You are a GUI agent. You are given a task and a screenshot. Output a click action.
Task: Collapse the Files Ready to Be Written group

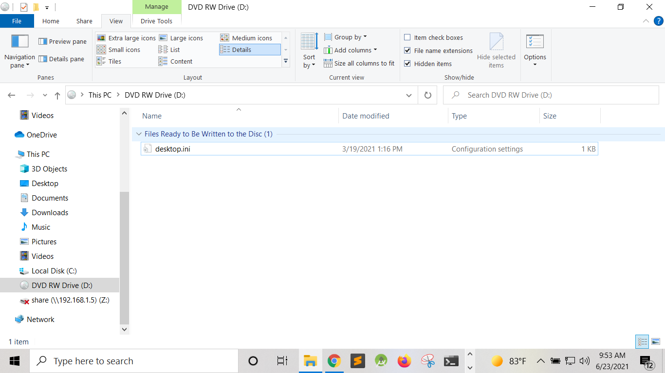(x=139, y=134)
